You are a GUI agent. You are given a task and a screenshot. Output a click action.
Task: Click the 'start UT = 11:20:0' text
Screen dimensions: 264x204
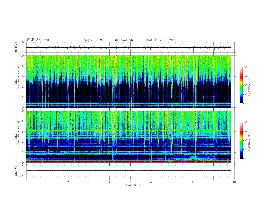click(x=161, y=40)
